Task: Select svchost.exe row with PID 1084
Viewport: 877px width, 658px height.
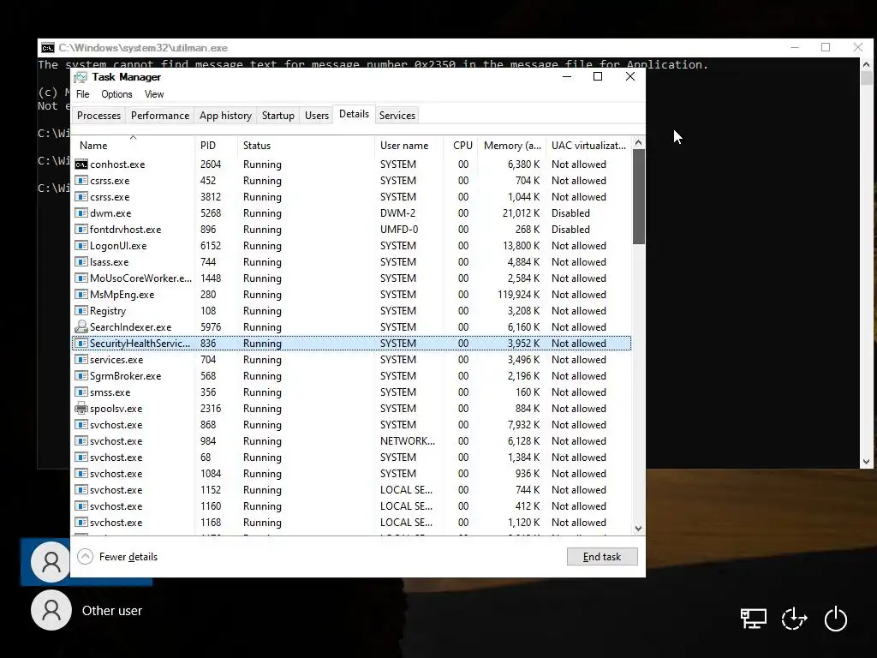Action: coord(352,473)
